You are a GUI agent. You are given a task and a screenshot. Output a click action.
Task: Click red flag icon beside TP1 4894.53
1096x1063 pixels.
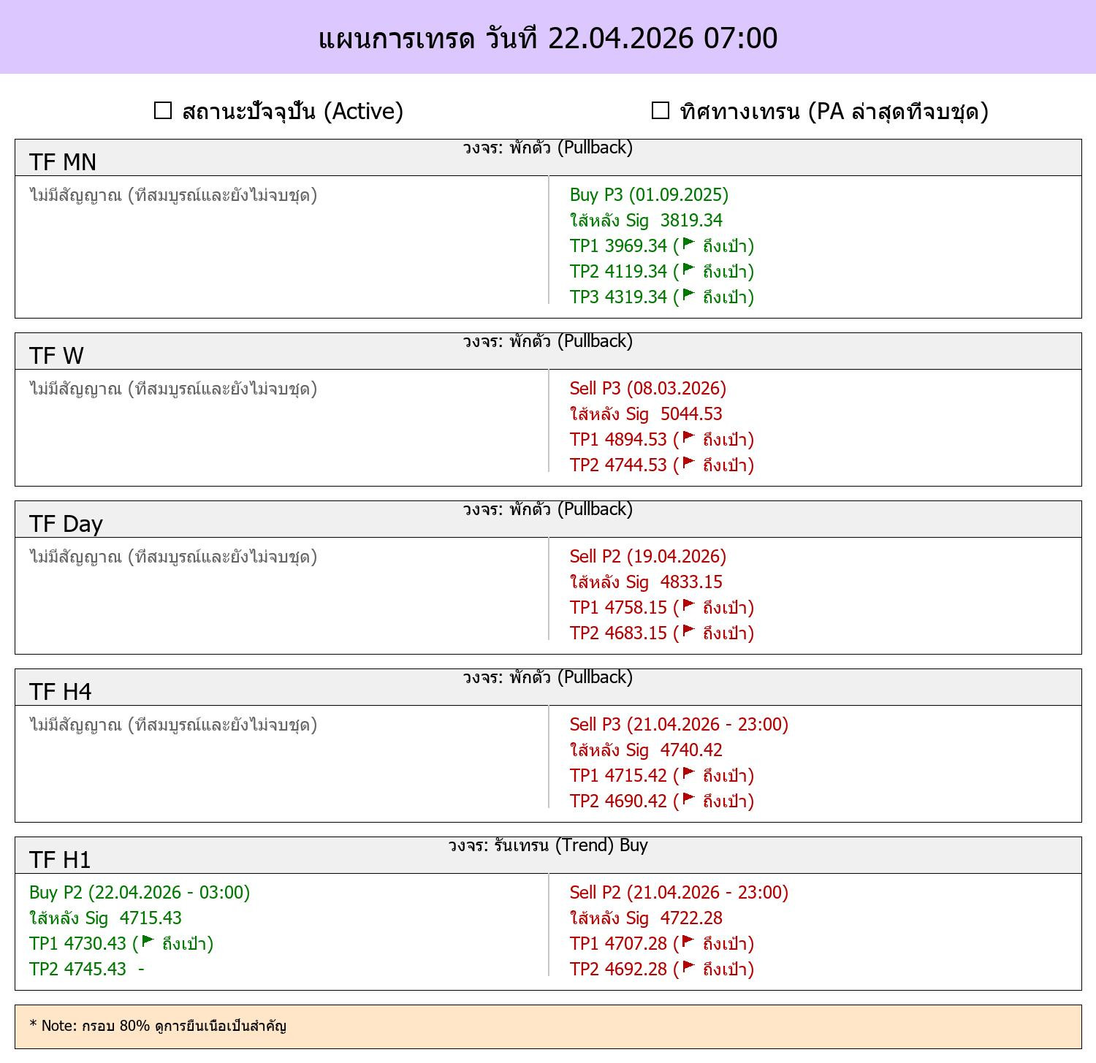(x=688, y=438)
